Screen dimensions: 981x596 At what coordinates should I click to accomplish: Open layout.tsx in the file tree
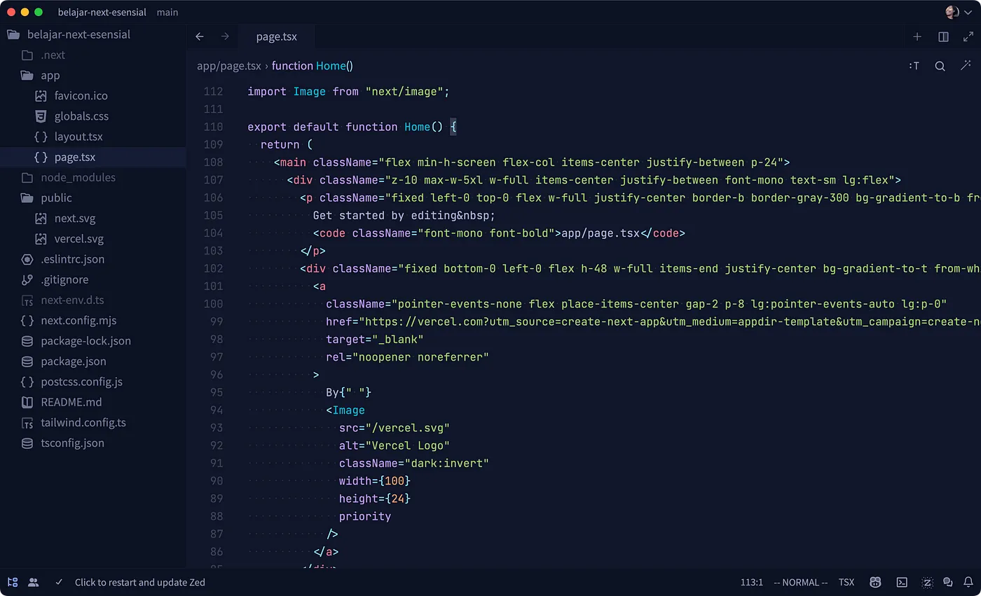[78, 137]
